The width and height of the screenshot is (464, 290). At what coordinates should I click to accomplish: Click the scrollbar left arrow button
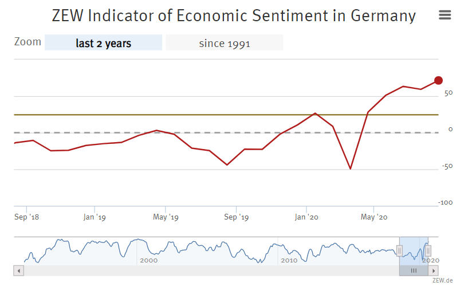point(19,271)
